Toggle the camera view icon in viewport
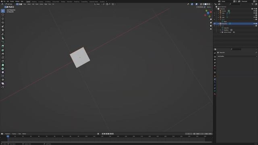This screenshot has height=145, width=258. click(211, 26)
